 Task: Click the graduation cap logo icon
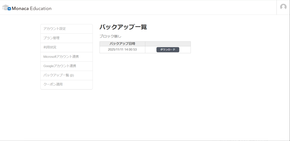click(7, 8)
